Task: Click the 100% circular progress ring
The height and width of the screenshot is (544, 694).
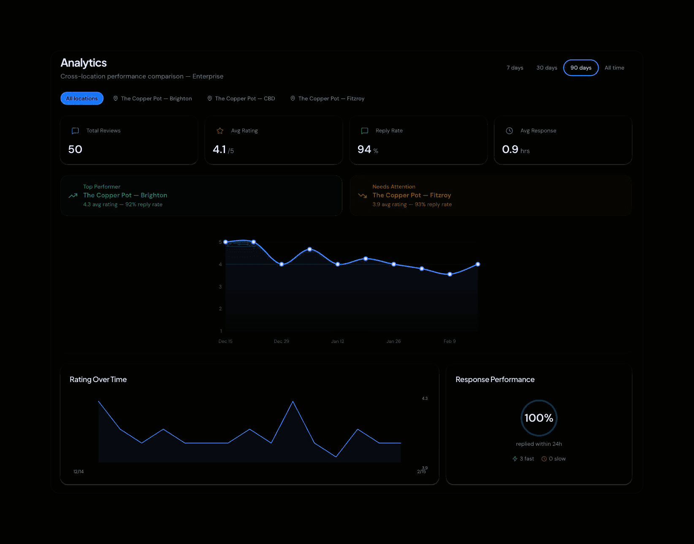Action: (x=538, y=418)
